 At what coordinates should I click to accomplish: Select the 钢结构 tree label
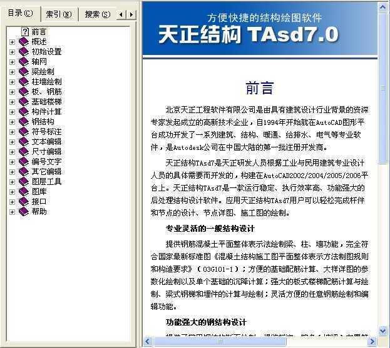click(x=43, y=122)
